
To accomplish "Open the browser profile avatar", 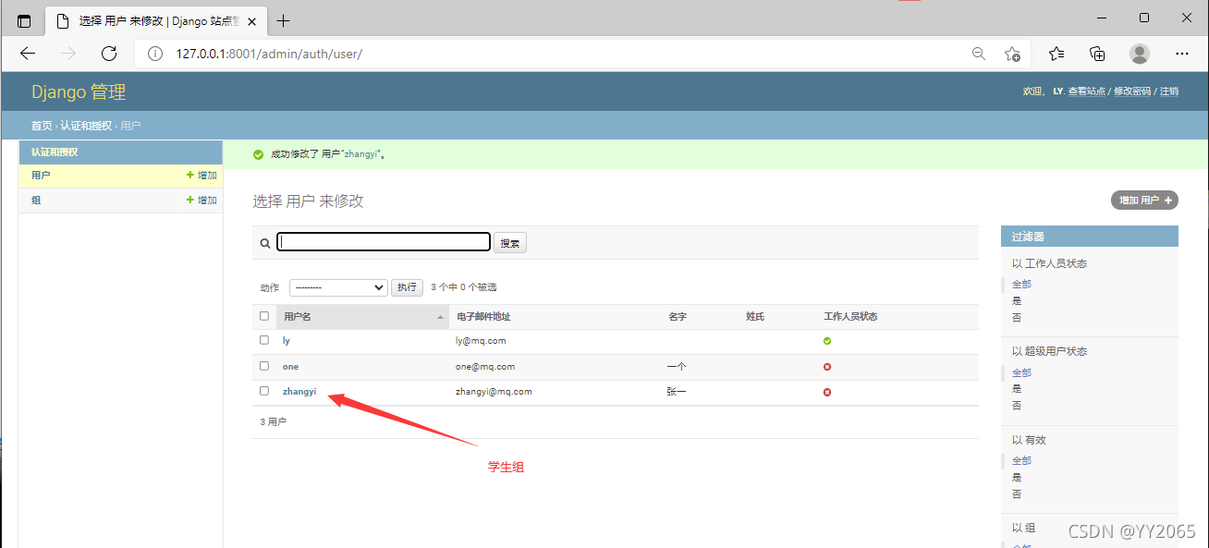I will point(1140,54).
